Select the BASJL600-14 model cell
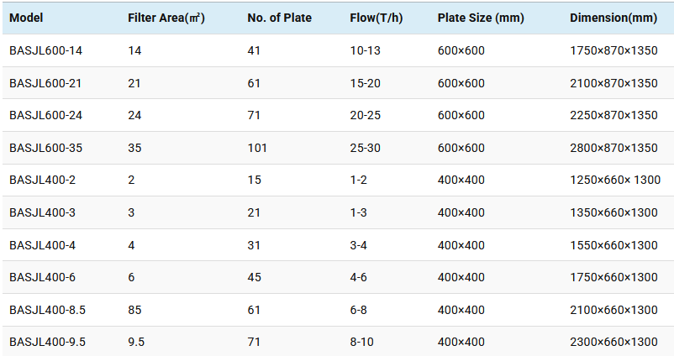The height and width of the screenshot is (356, 674). [45, 50]
